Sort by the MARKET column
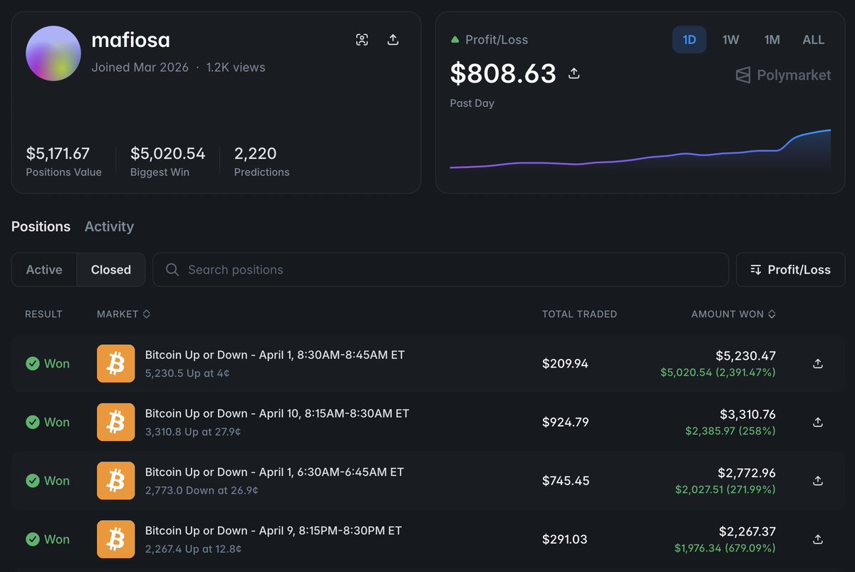The width and height of the screenshot is (855, 572). [123, 314]
